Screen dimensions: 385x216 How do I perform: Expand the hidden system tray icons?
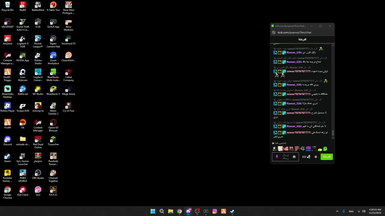pos(337,211)
